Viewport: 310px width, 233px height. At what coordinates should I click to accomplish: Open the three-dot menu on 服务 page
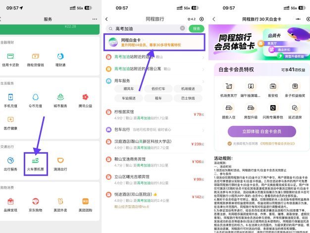pyautogui.click(x=95, y=19)
